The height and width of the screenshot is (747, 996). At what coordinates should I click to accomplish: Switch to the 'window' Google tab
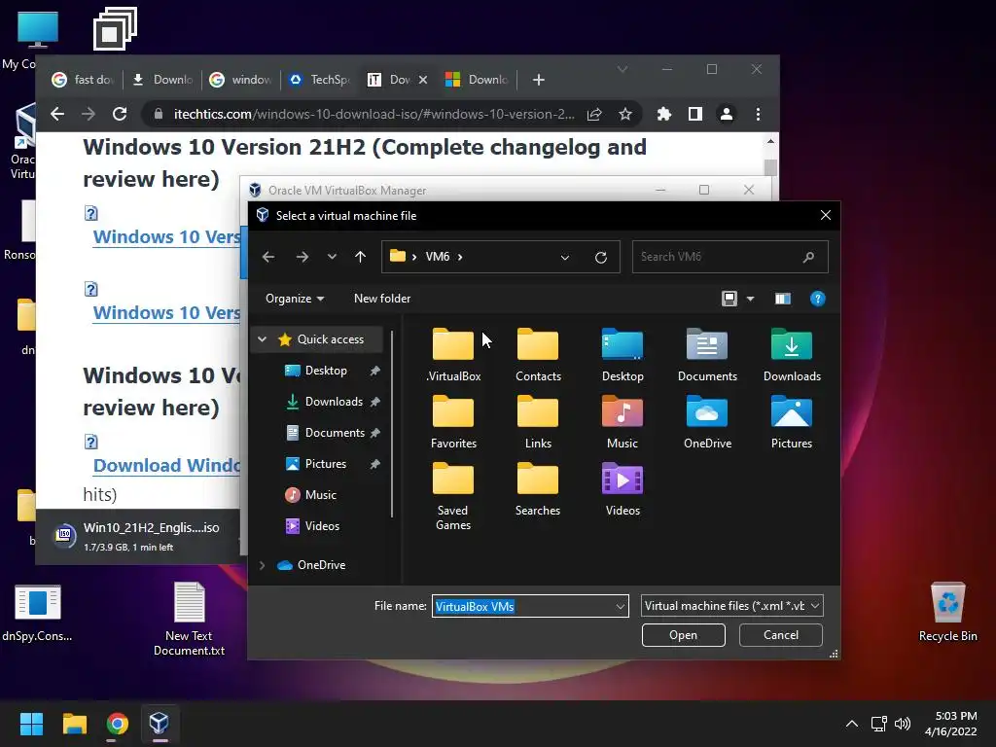tap(241, 80)
